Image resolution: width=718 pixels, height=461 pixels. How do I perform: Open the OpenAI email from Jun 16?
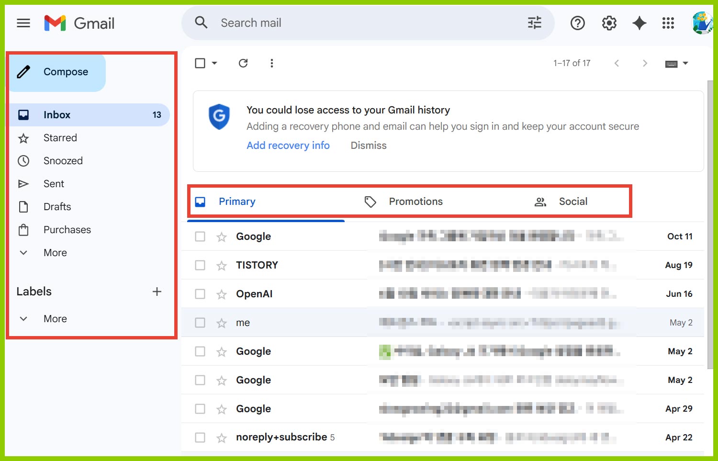[x=443, y=294]
